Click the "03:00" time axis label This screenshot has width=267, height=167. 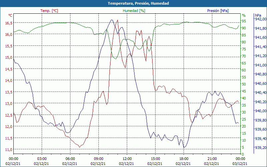[x=42, y=159]
